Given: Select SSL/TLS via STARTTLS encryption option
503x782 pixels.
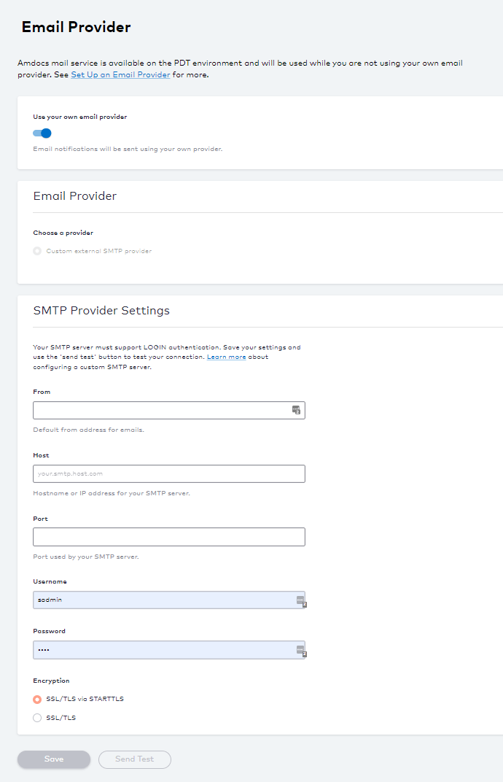Looking at the screenshot, I should coord(37,700).
